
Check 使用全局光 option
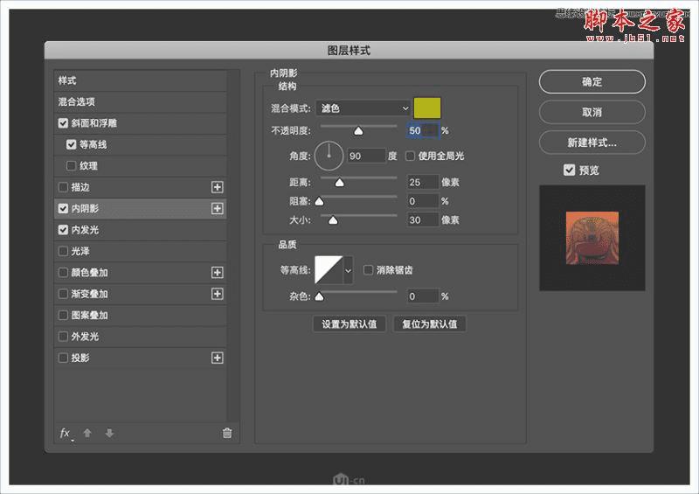tap(410, 156)
